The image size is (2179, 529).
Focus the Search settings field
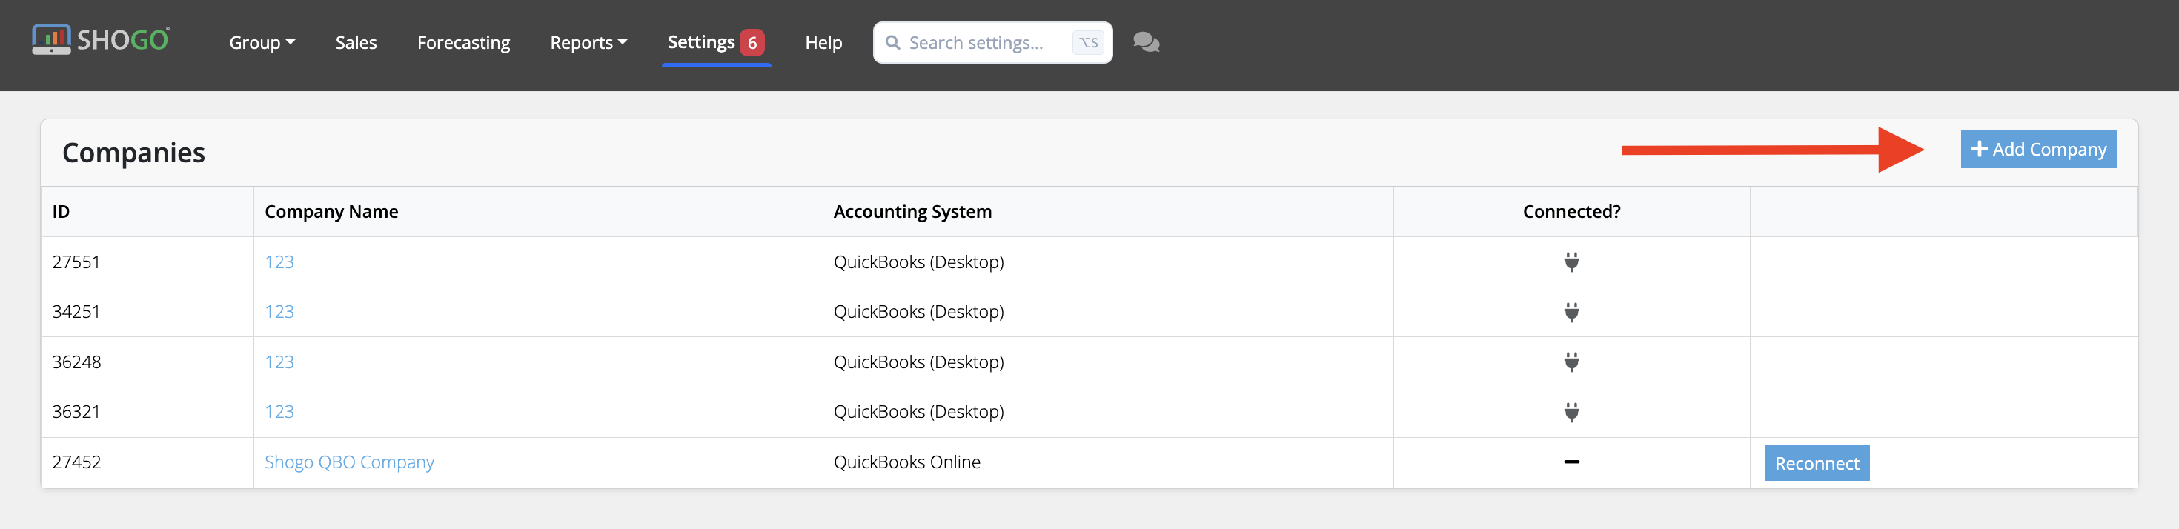pos(992,42)
